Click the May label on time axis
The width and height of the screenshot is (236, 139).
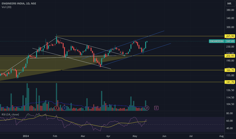135,136
